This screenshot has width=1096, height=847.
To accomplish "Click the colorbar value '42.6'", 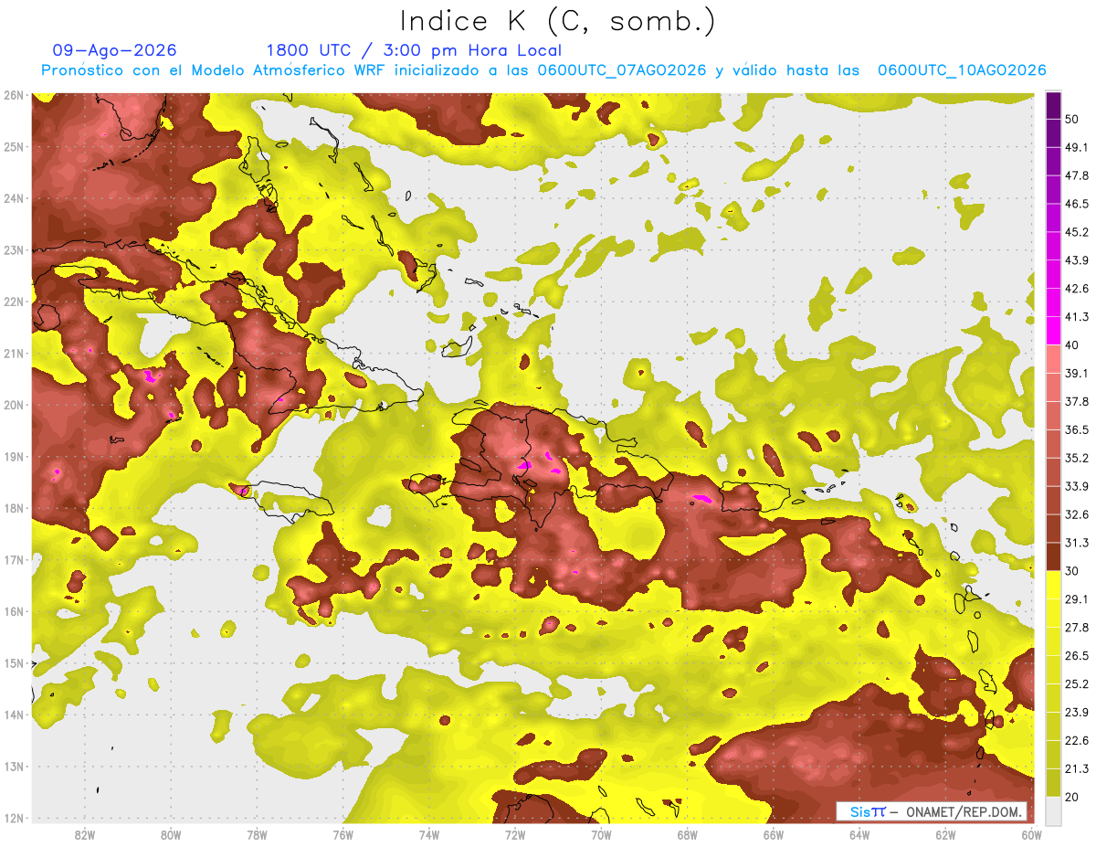I will [x=1077, y=289].
